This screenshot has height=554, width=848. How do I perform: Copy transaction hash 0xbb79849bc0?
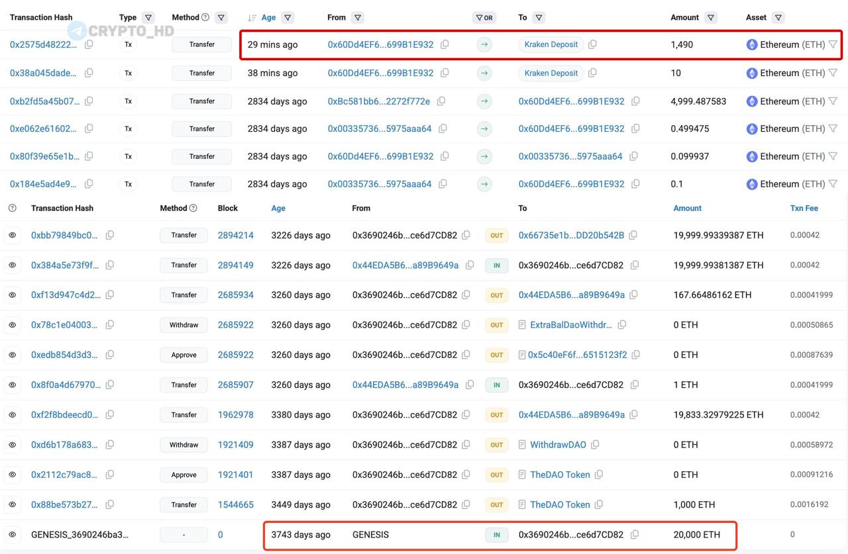click(110, 235)
